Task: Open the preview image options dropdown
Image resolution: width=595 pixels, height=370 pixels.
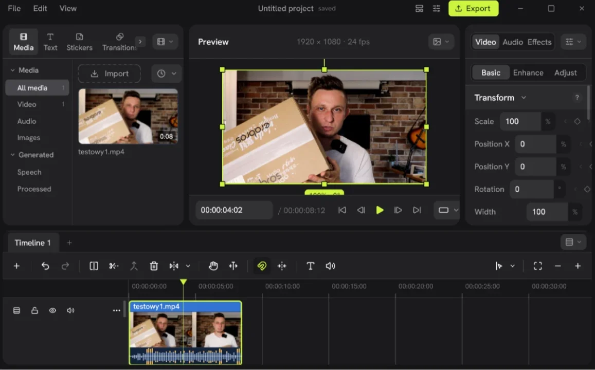Action: [x=441, y=42]
